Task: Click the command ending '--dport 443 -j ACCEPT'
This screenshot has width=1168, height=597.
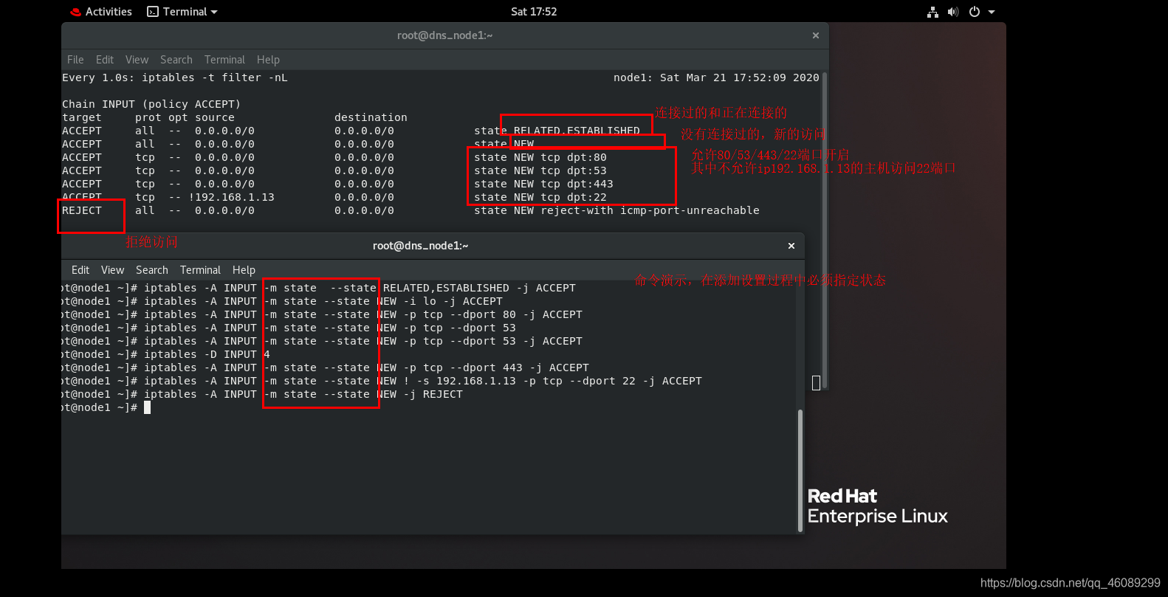Action: coord(366,367)
